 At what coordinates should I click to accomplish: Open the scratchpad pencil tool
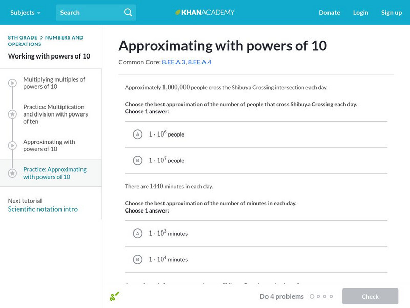114,296
